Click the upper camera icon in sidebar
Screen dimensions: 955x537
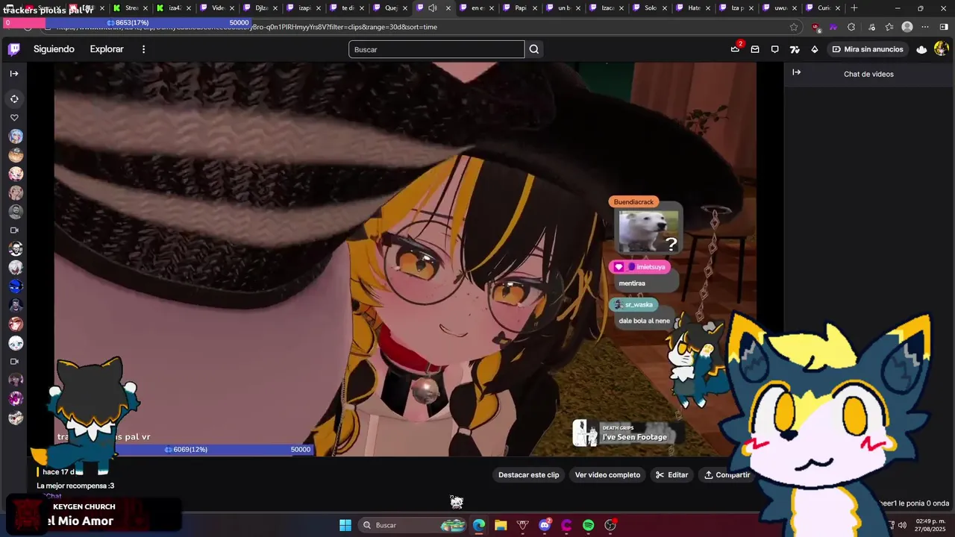[x=14, y=230]
